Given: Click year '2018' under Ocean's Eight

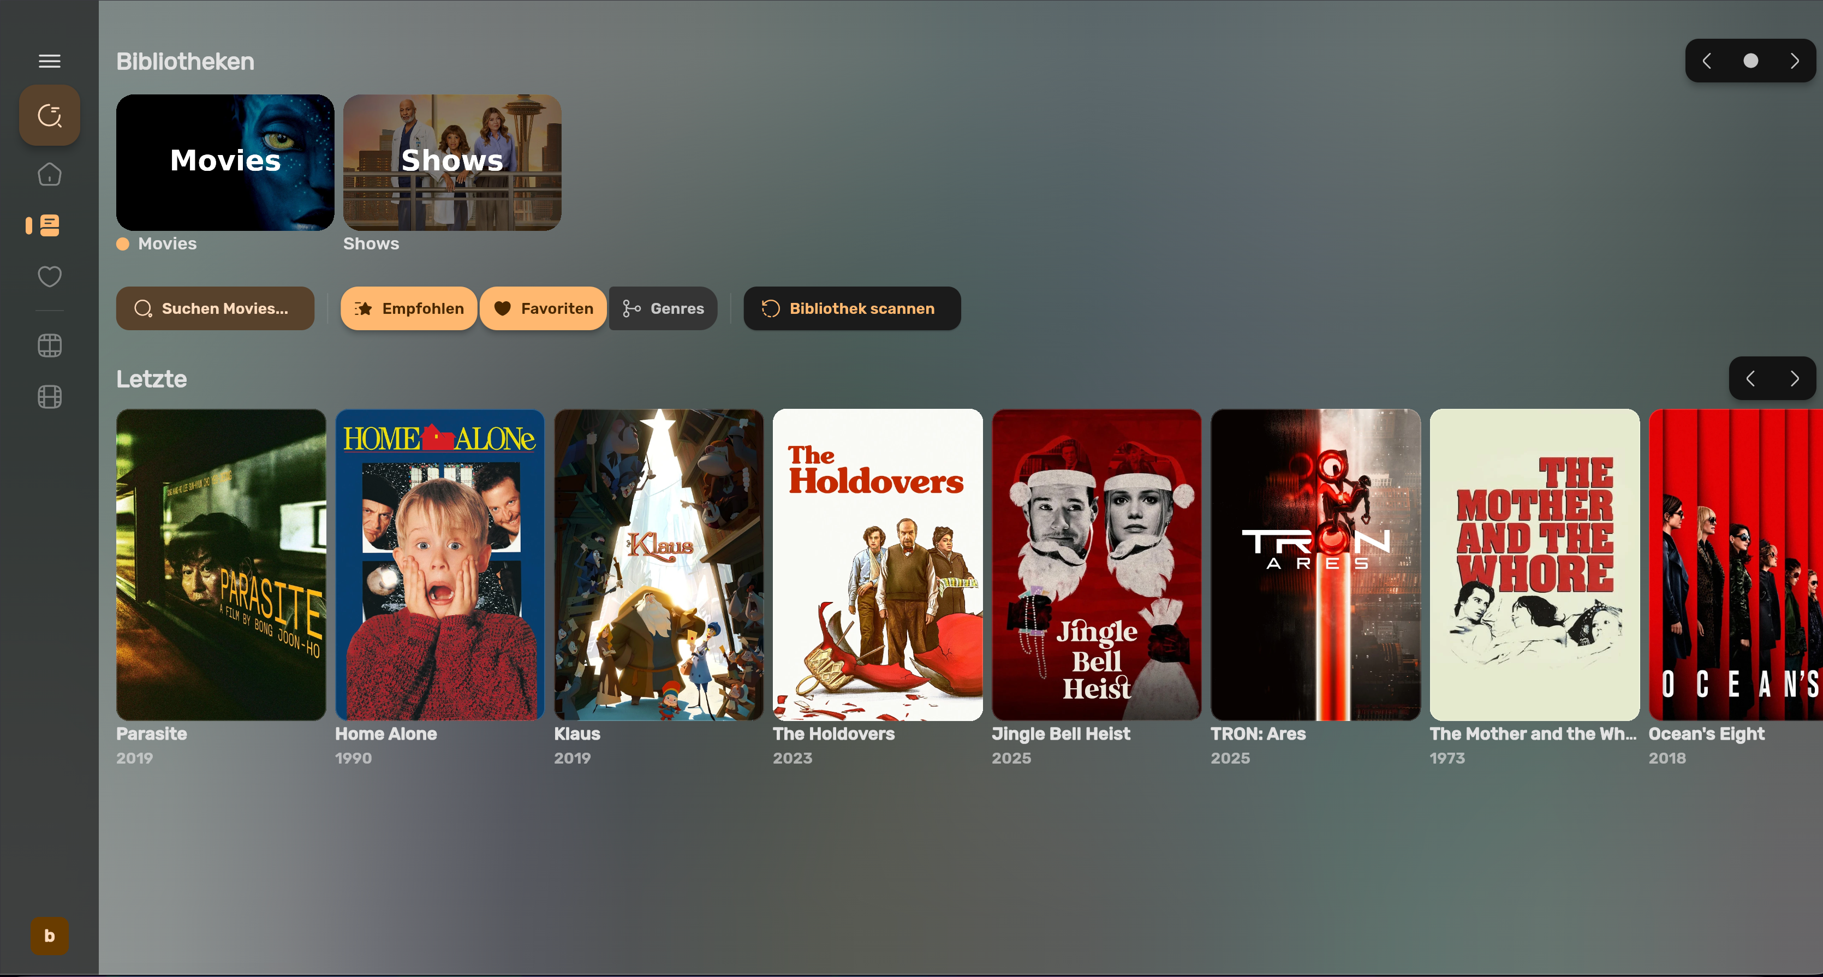Looking at the screenshot, I should point(1667,758).
